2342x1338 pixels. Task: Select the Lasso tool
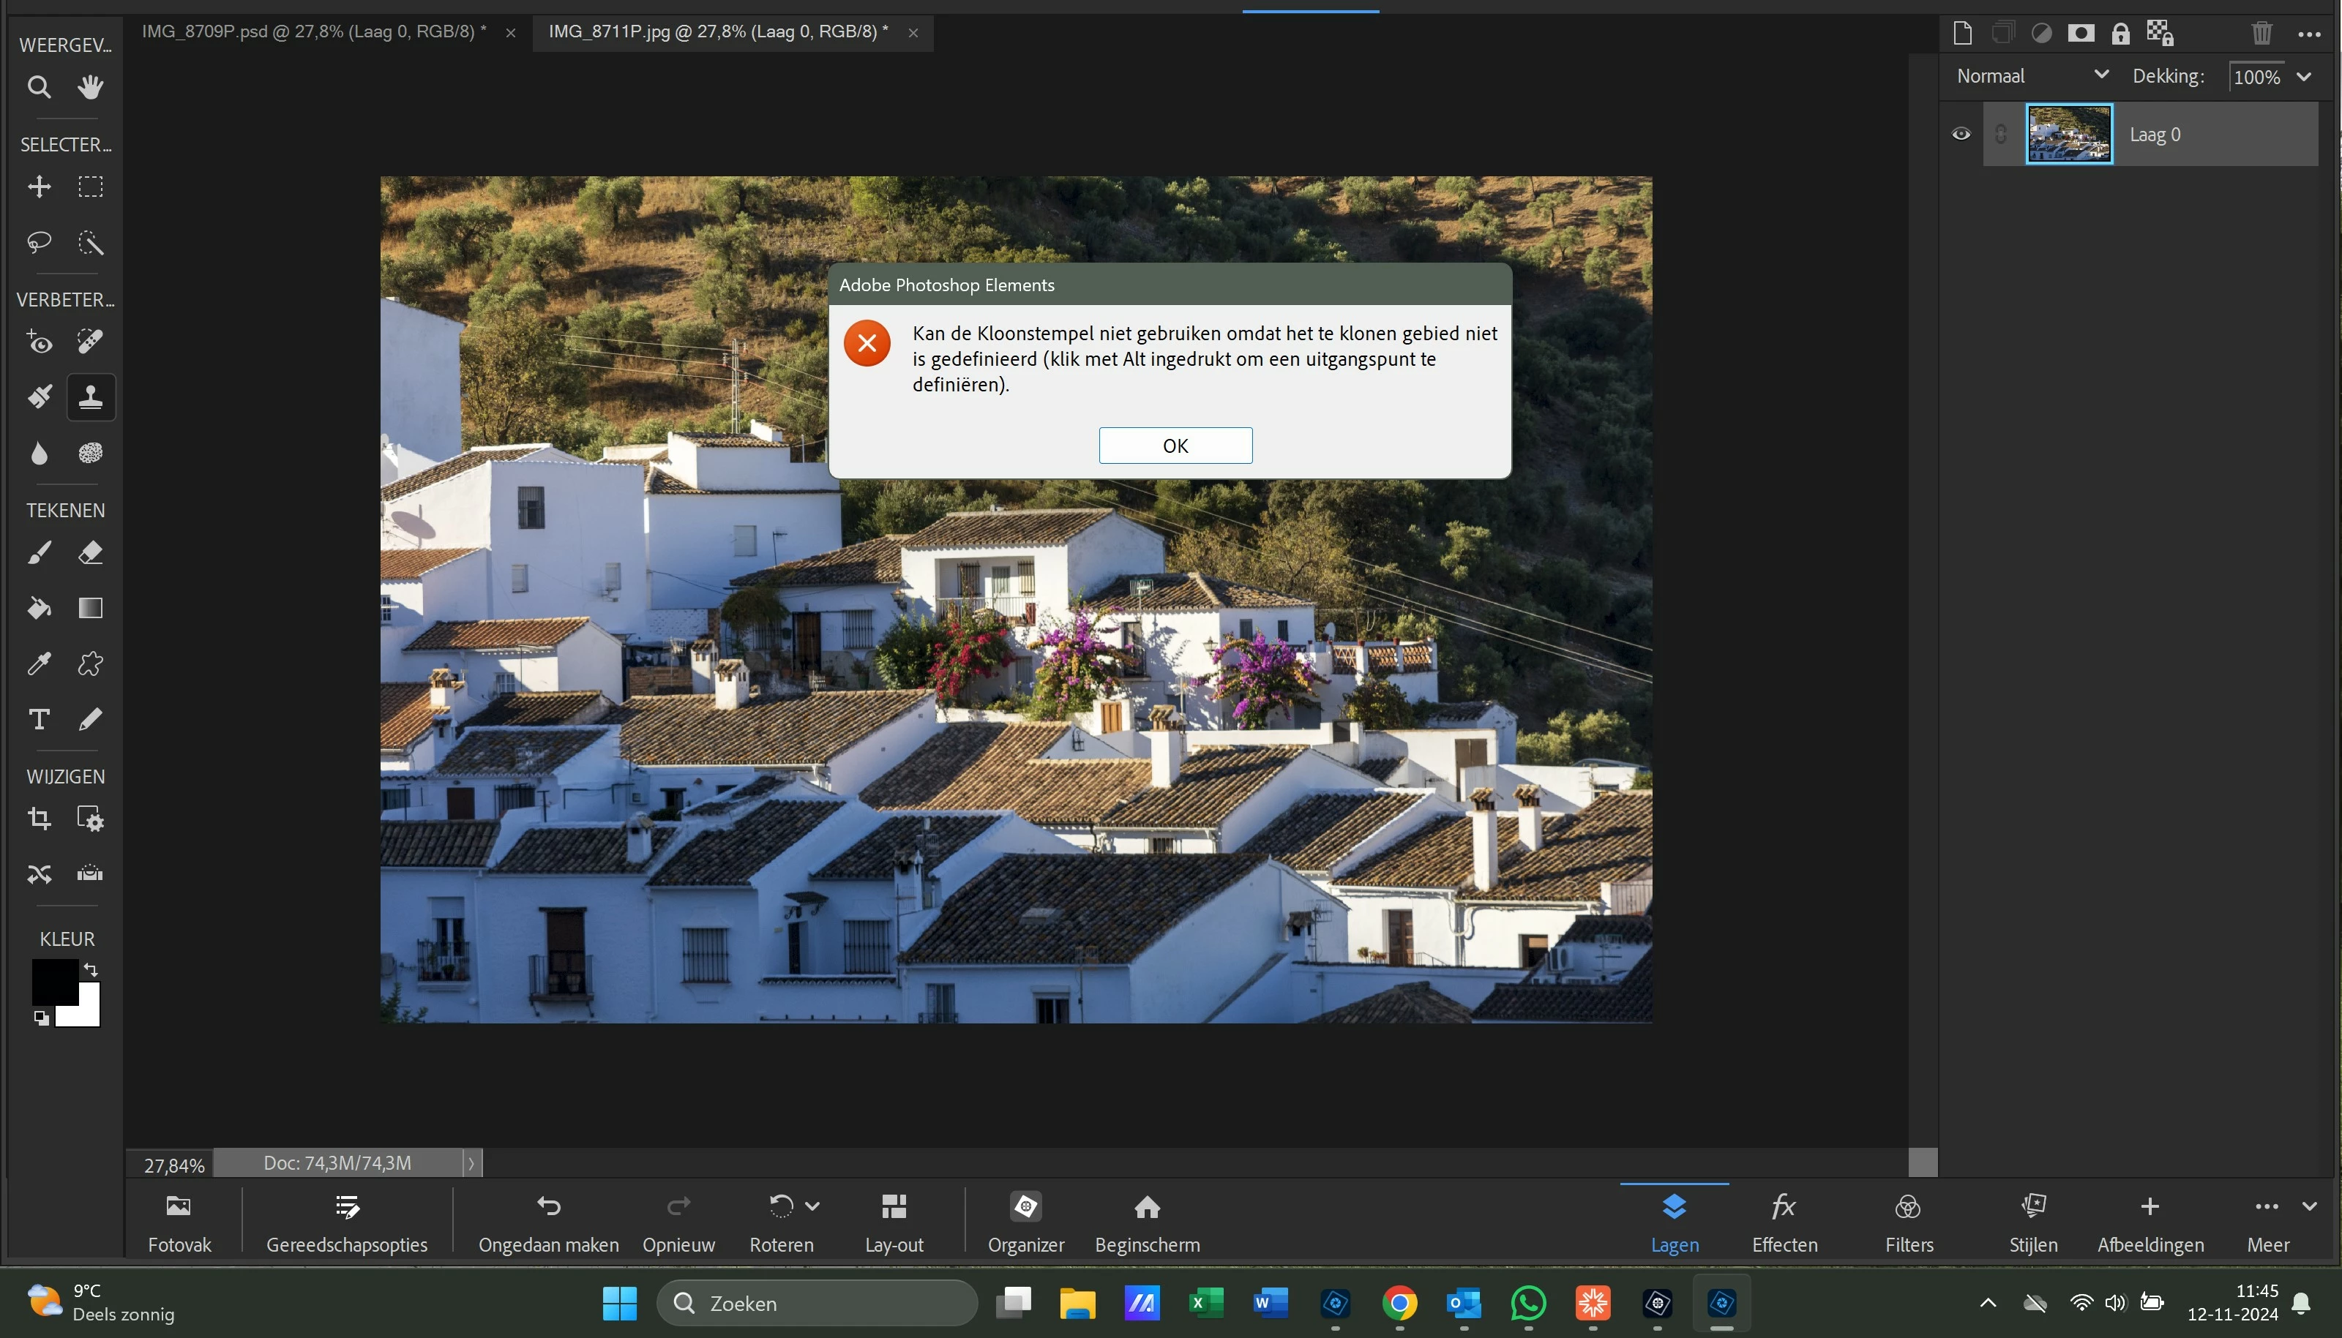(39, 243)
